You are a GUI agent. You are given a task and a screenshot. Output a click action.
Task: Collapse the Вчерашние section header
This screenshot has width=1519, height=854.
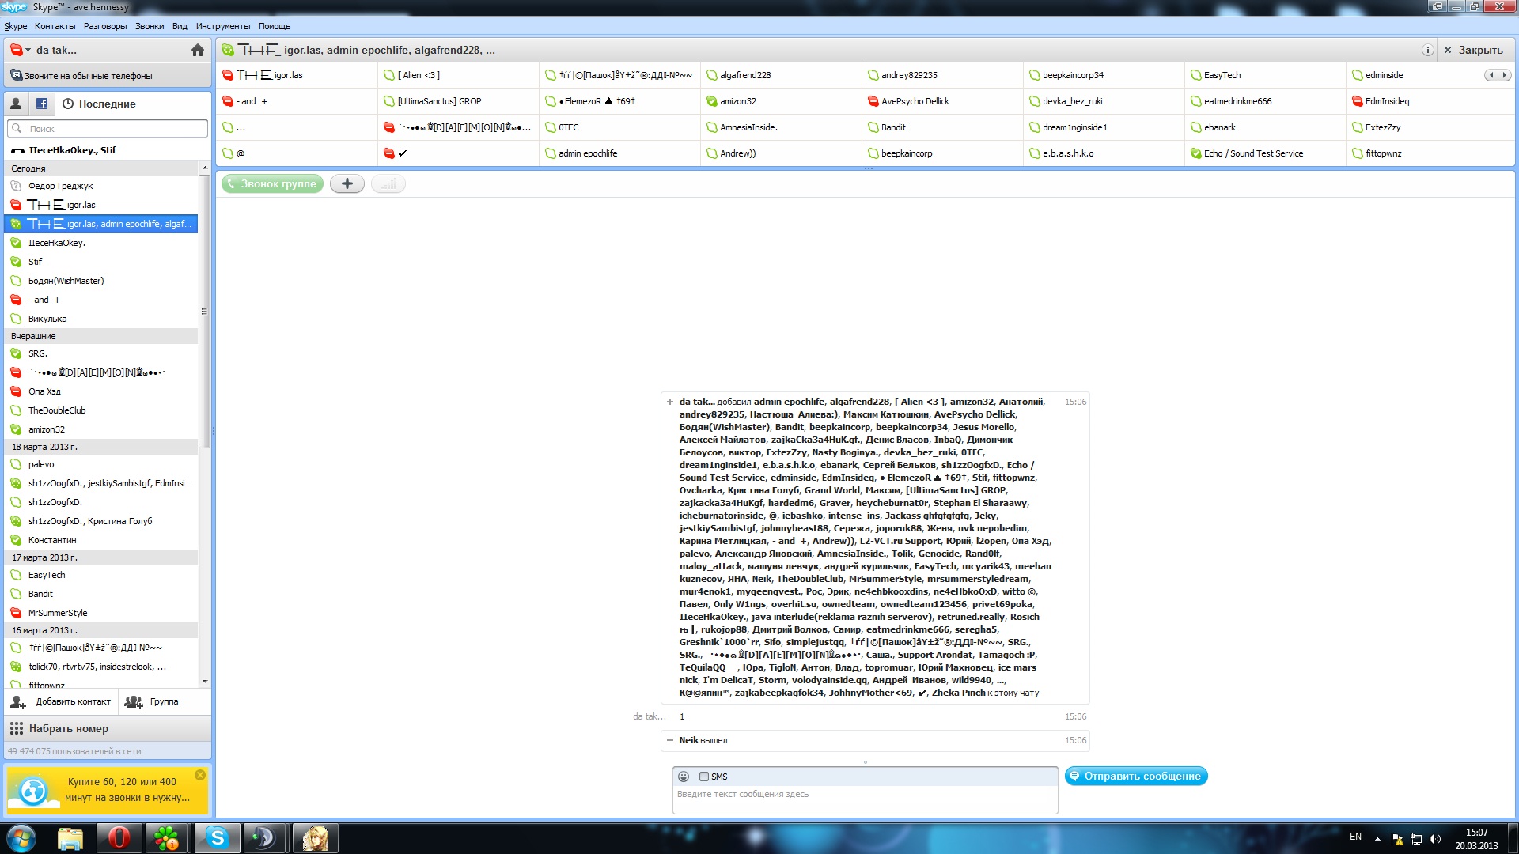point(101,336)
